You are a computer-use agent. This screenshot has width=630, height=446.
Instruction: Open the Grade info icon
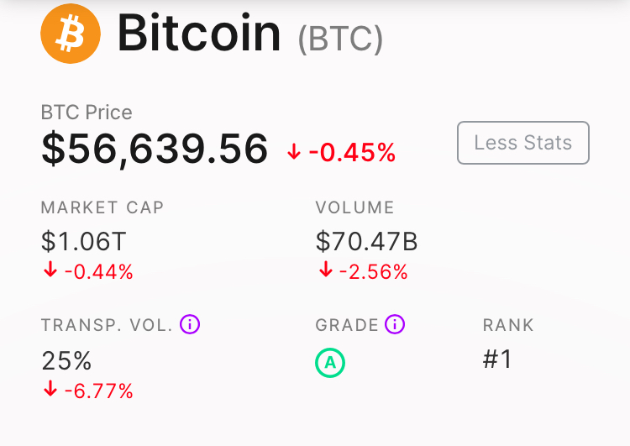(395, 324)
